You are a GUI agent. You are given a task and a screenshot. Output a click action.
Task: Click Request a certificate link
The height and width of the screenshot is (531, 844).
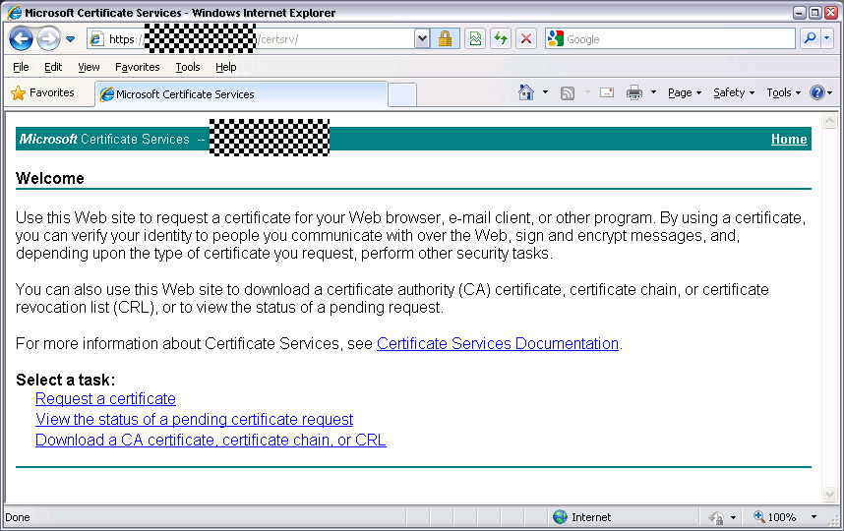click(x=105, y=398)
